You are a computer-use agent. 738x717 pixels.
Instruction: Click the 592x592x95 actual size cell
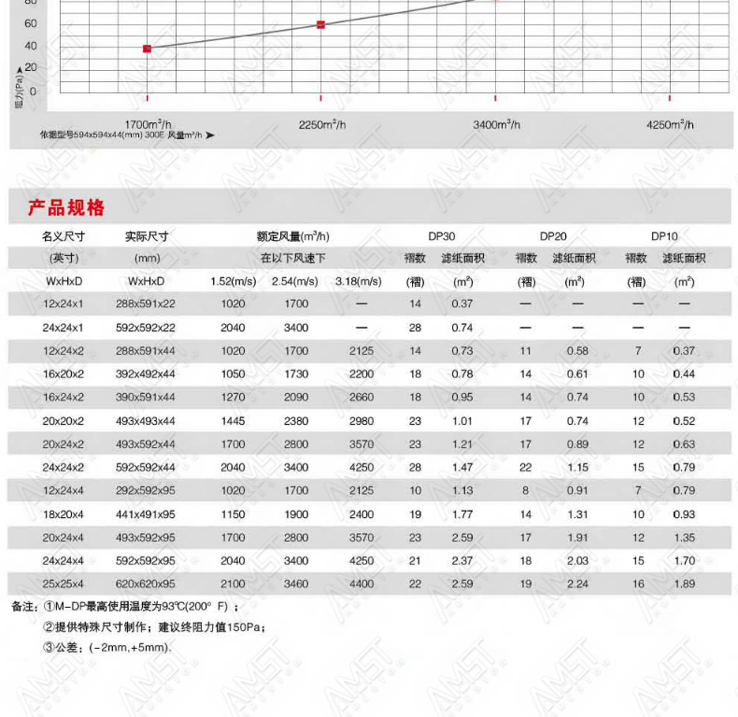point(146,560)
